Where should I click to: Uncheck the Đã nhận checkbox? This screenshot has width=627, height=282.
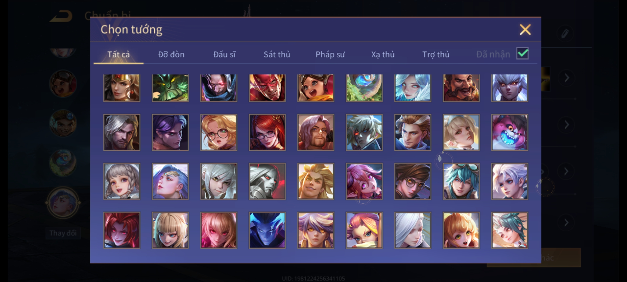tap(522, 54)
